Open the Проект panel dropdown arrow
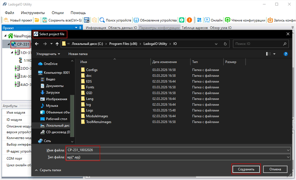The height and width of the screenshot is (180, 296). pos(76,28)
